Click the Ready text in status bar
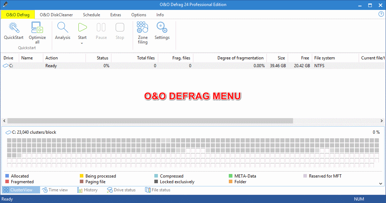Image resolution: width=386 pixels, height=203 pixels. (7, 199)
